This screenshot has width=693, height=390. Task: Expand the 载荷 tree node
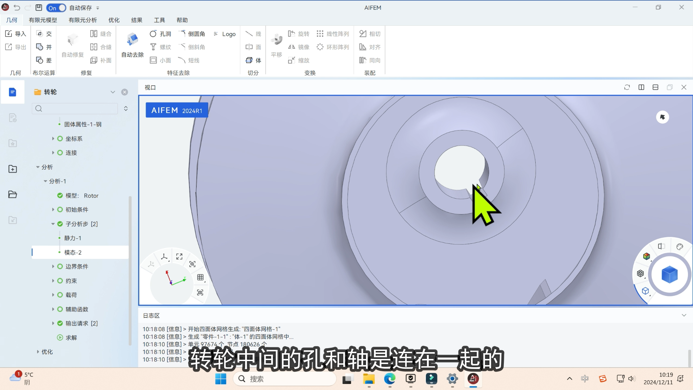pos(53,295)
